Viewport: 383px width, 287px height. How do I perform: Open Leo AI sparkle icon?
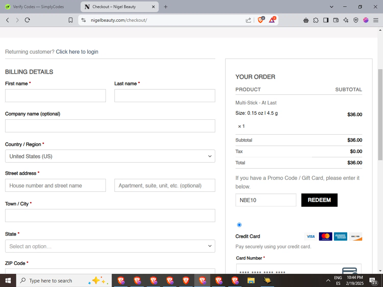coord(346,20)
